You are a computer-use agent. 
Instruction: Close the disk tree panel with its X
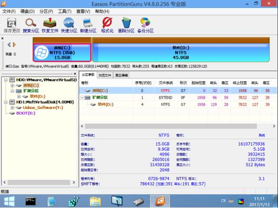75,74
